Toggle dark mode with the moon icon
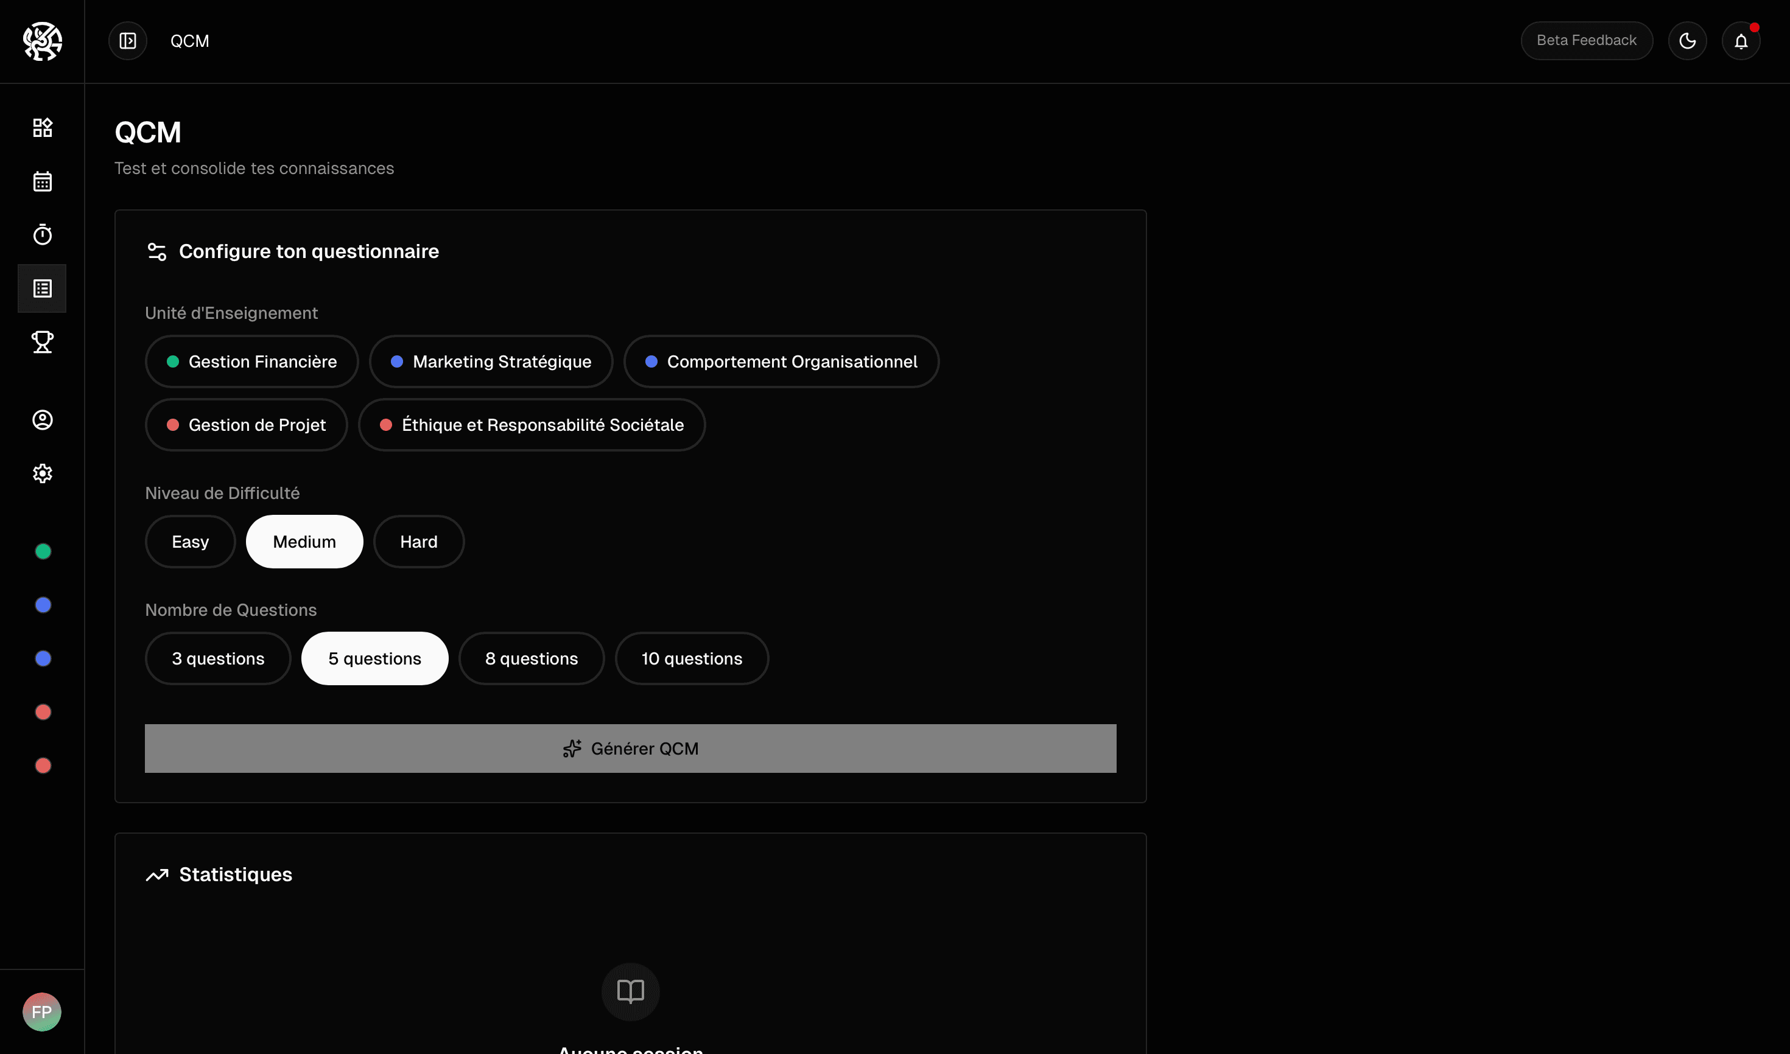The width and height of the screenshot is (1790, 1054). [1688, 41]
